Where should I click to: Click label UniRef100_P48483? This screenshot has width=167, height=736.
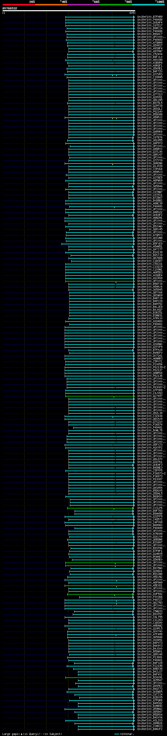150,40
